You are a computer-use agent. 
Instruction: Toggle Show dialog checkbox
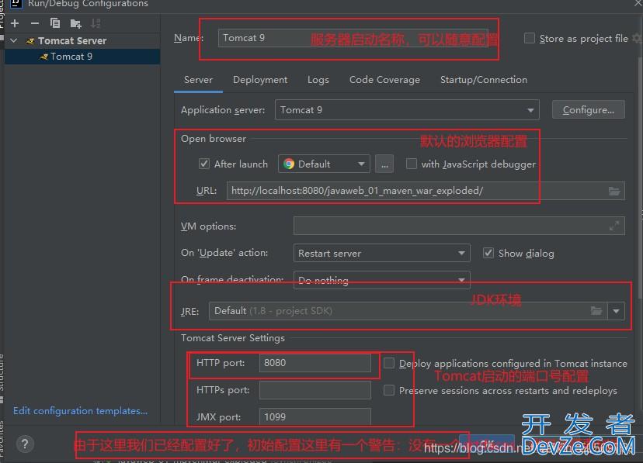488,253
